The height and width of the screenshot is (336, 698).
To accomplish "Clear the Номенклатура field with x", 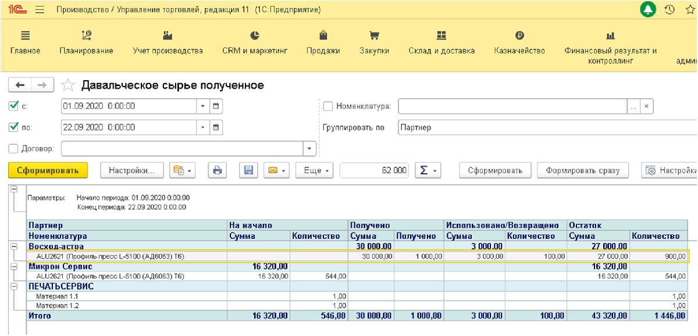I will [x=647, y=106].
